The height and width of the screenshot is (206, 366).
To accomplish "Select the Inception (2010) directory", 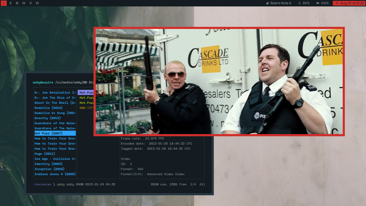I will click(49, 169).
